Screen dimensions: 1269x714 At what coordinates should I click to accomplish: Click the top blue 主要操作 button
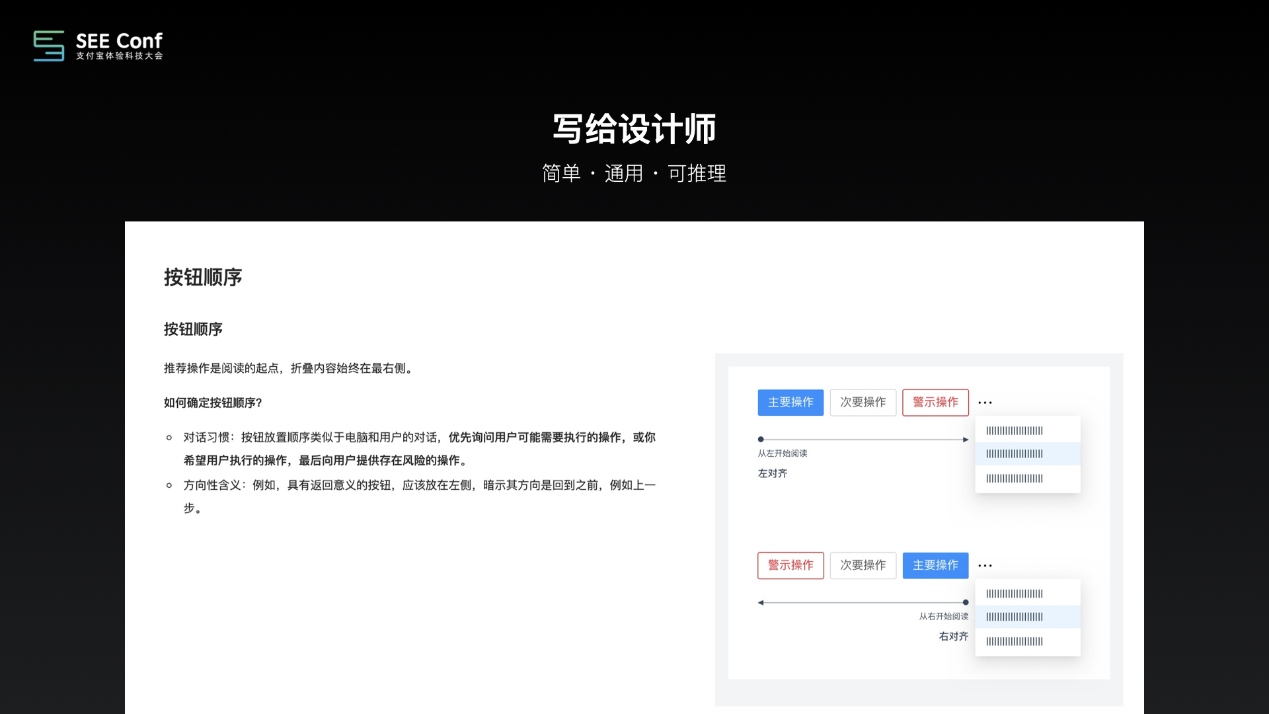[790, 402]
